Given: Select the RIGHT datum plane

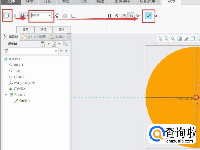Looking at the screenshot, I should click(x=16, y=65).
